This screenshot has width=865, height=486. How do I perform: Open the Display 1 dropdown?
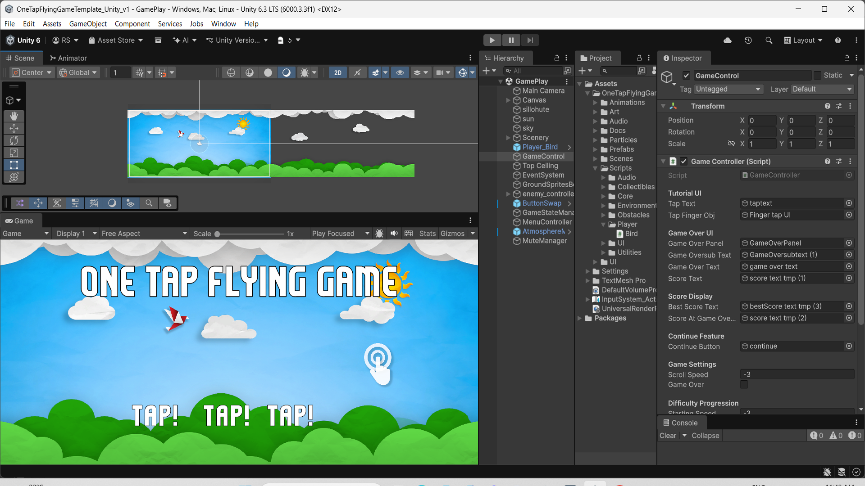click(76, 233)
